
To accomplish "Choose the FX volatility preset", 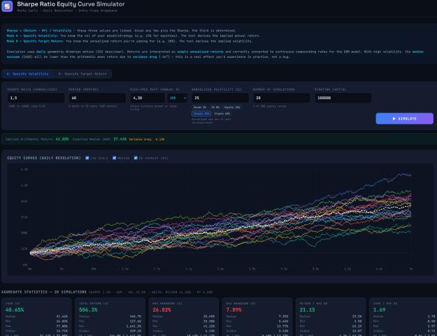I will pos(215,108).
